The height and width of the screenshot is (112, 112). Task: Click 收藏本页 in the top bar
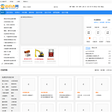pyautogui.click(x=4, y=2)
